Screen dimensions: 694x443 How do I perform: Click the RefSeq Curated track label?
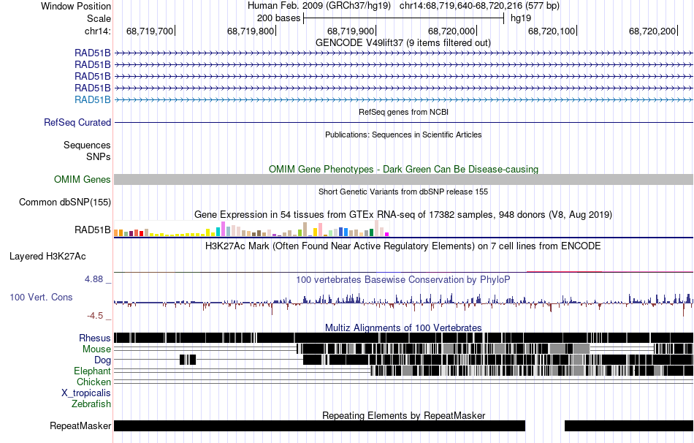pyautogui.click(x=77, y=122)
